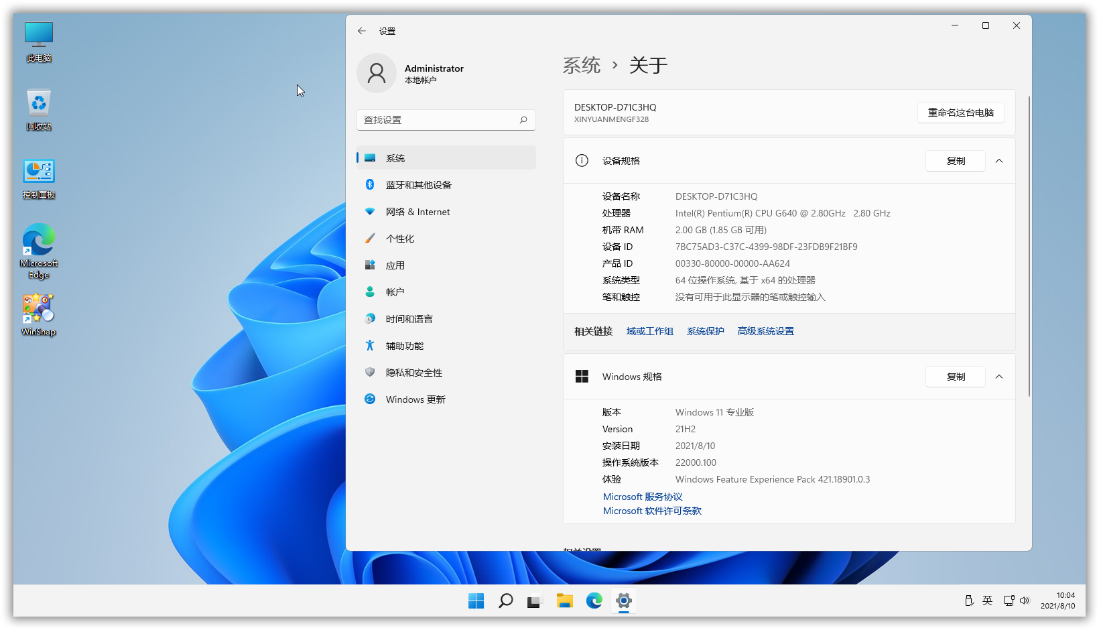The image size is (1099, 630).
Task: Open taskbar Search
Action: tap(506, 601)
